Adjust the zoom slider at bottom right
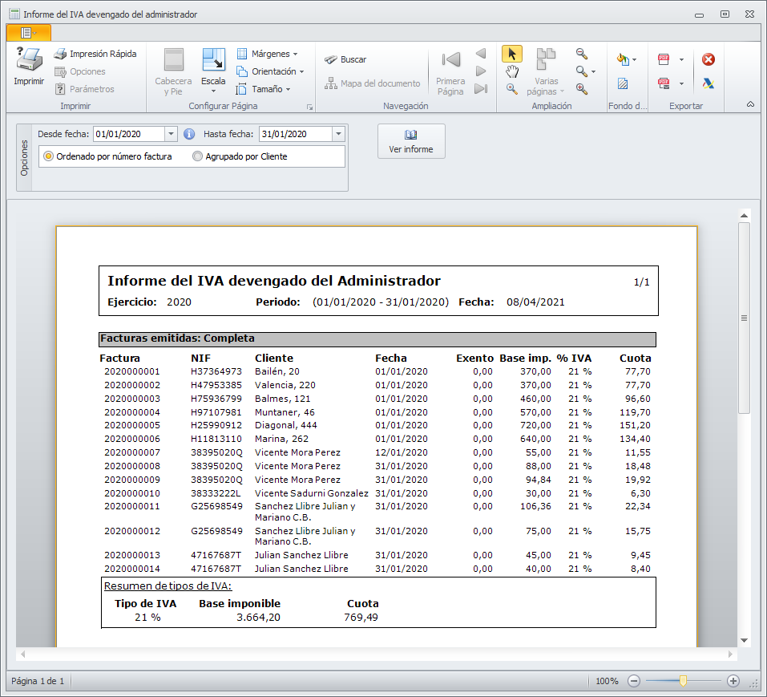The image size is (767, 697). point(683,681)
